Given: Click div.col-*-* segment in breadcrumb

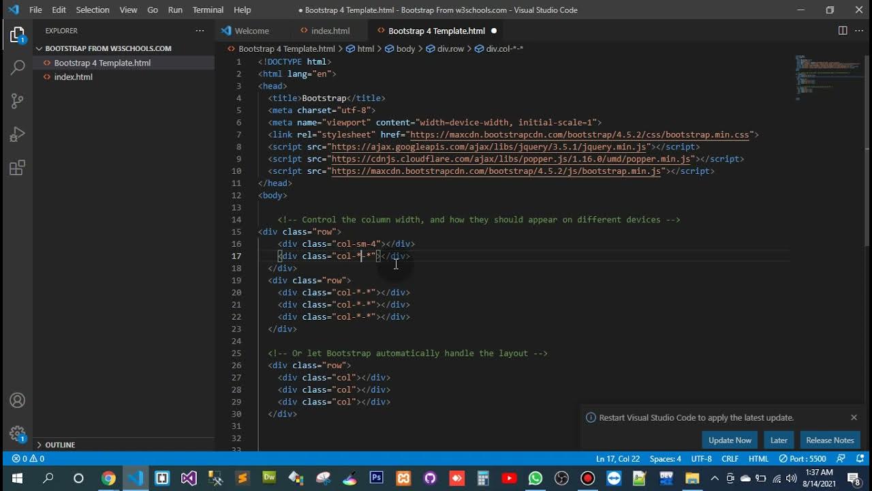Looking at the screenshot, I should [504, 49].
